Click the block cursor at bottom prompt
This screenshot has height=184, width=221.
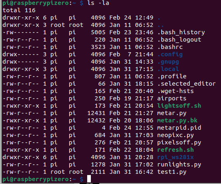pyautogui.click(x=89, y=179)
